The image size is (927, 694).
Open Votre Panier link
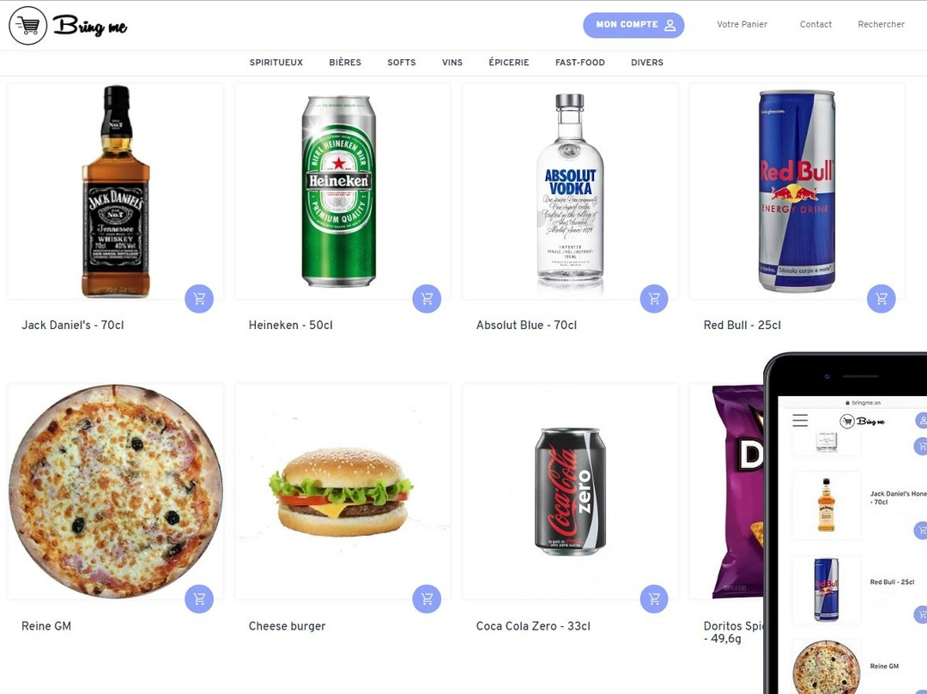click(x=742, y=24)
